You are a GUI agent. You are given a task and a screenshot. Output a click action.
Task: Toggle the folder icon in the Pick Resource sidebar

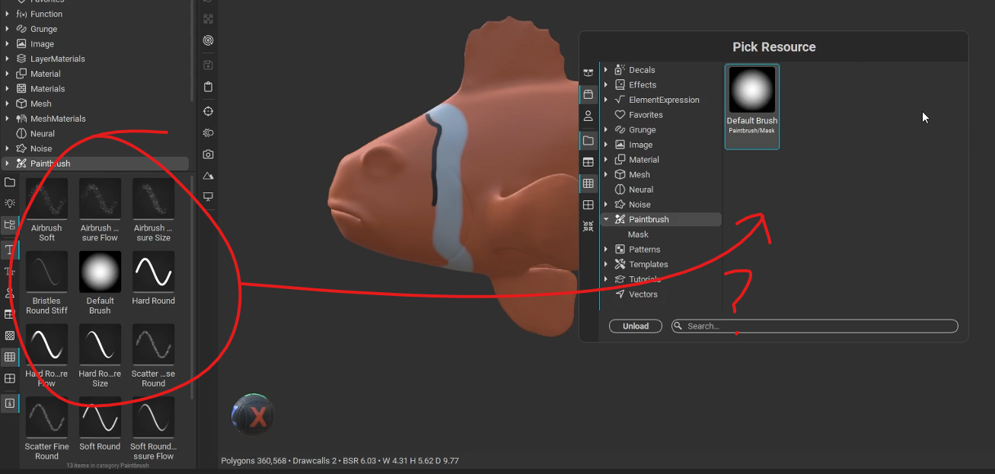coord(588,141)
